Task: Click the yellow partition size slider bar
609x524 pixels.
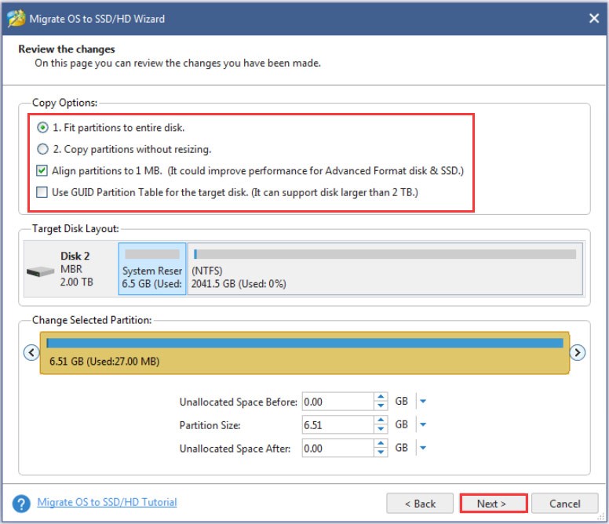Action: pyautogui.click(x=304, y=353)
